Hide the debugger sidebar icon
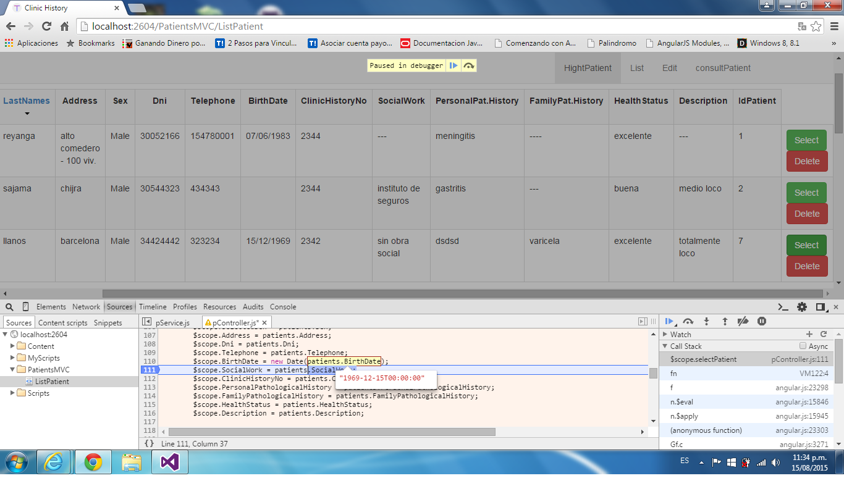844x494 pixels. 643,322
